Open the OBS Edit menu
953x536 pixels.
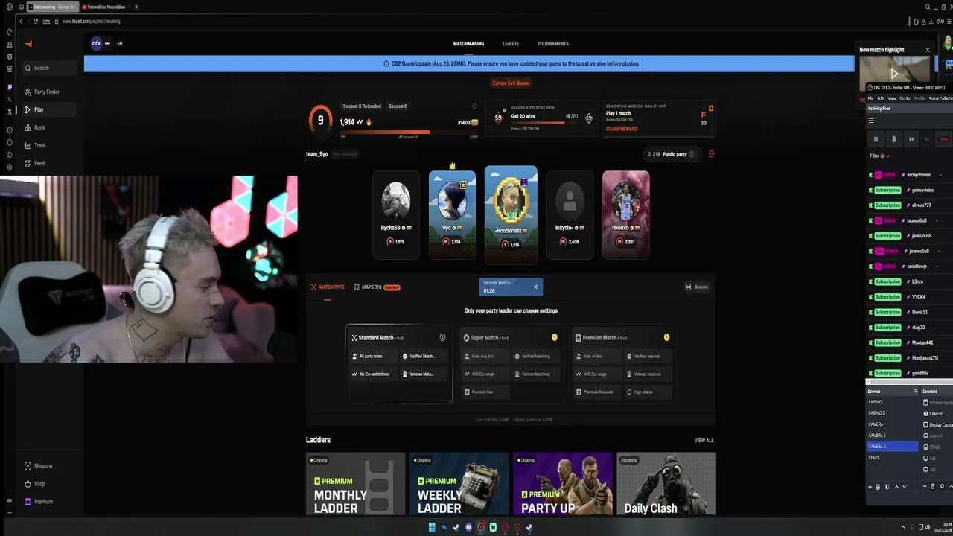[881, 98]
